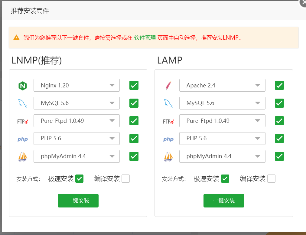Click 一键安装 button under LAMP
The width and height of the screenshot is (306, 235).
pyautogui.click(x=224, y=201)
